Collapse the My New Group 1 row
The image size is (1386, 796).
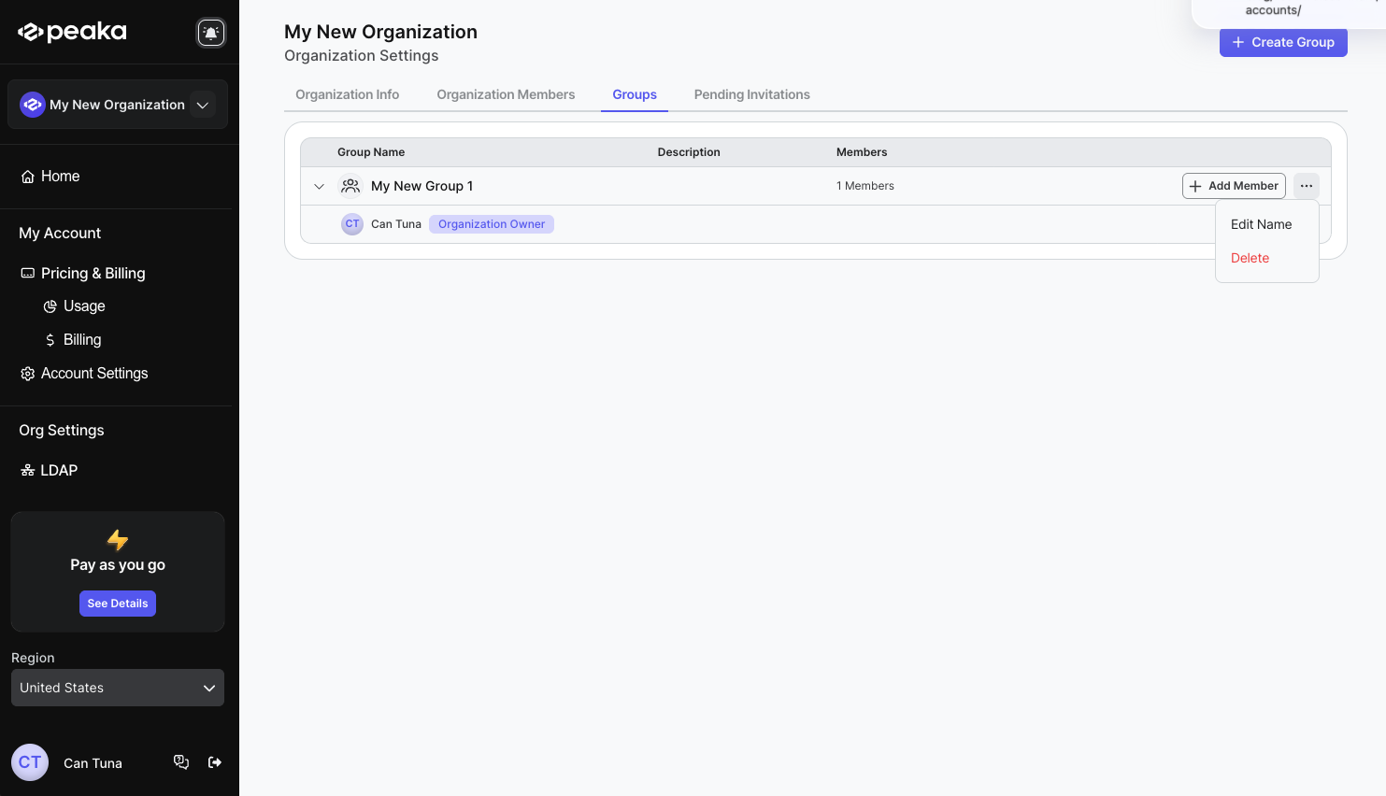[x=319, y=186]
